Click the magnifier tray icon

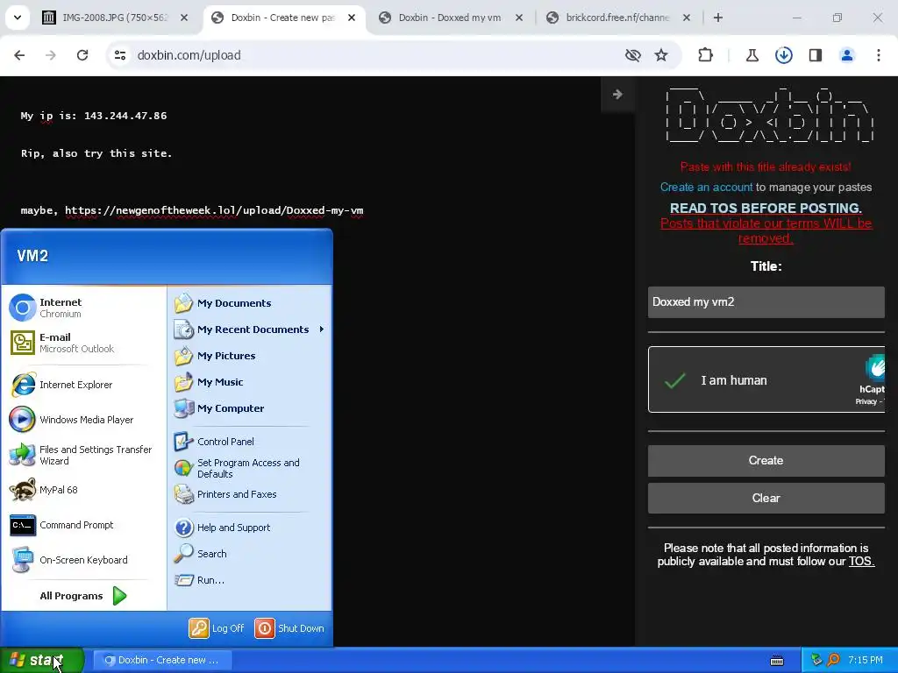click(833, 660)
